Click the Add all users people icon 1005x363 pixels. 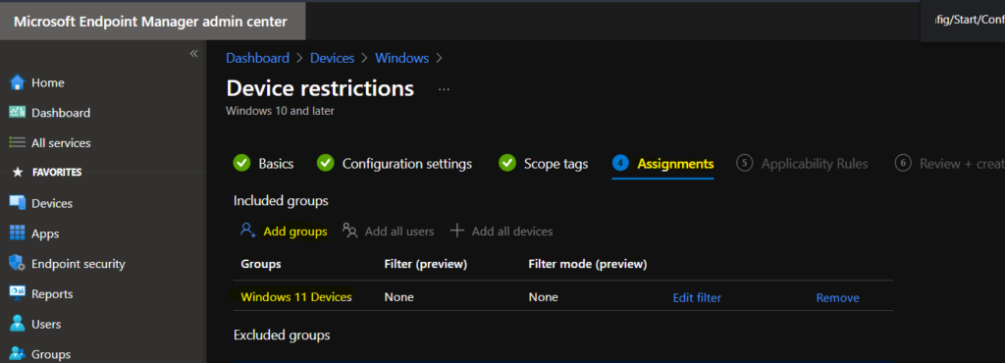pos(350,231)
